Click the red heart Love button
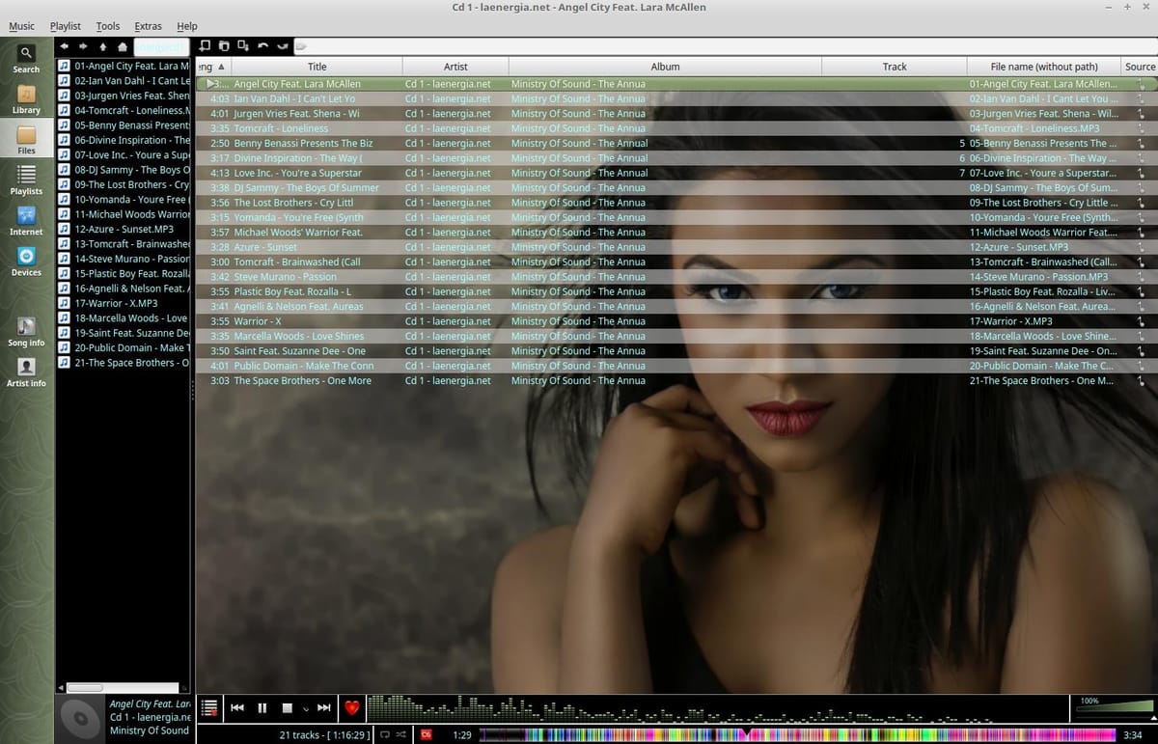The height and width of the screenshot is (744, 1158). [351, 708]
